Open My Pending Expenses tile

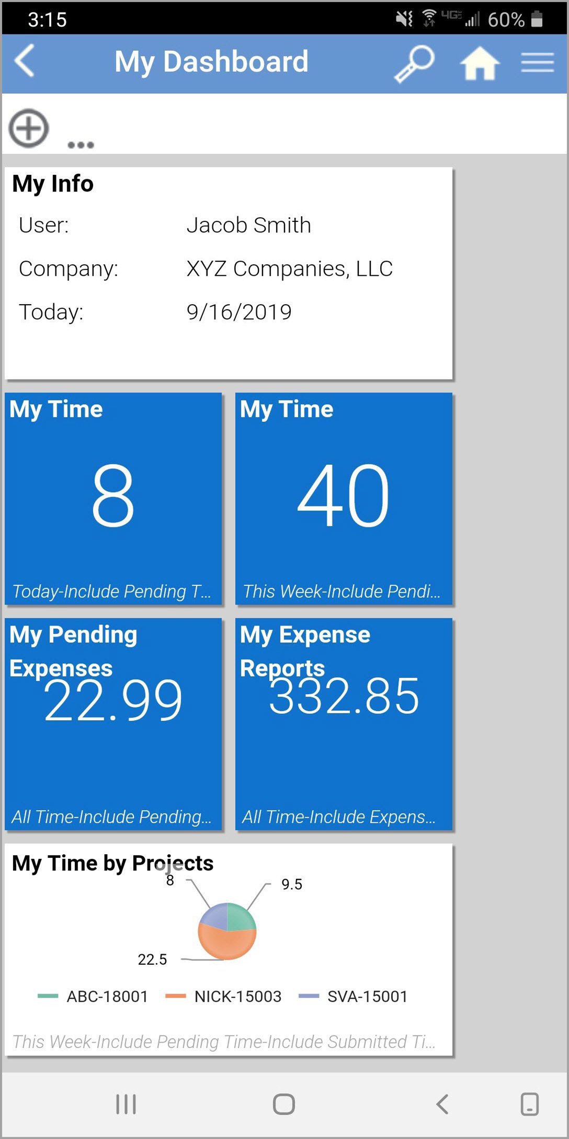pyautogui.click(x=113, y=724)
